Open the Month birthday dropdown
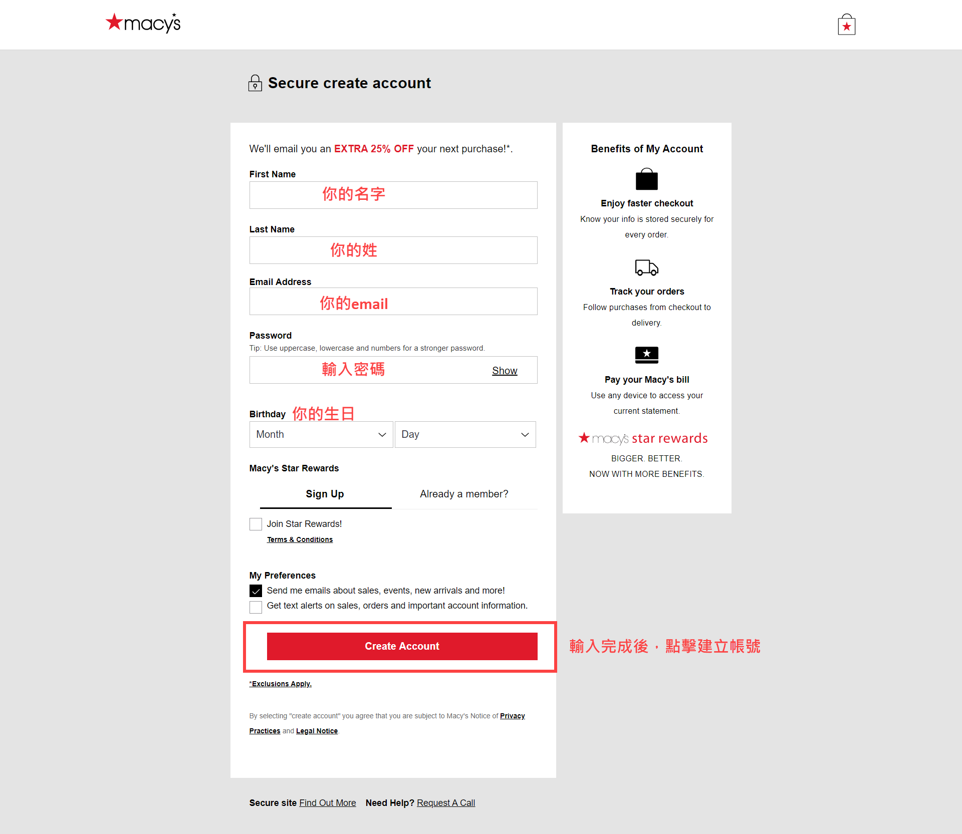This screenshot has height=834, width=962. click(321, 435)
